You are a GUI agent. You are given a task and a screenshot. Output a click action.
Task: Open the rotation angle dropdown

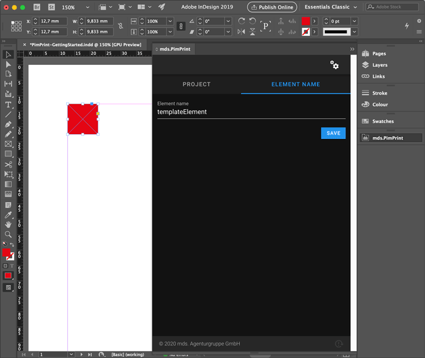(x=228, y=21)
